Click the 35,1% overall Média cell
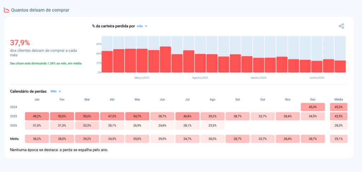This screenshot has height=172, width=362. tap(339, 139)
